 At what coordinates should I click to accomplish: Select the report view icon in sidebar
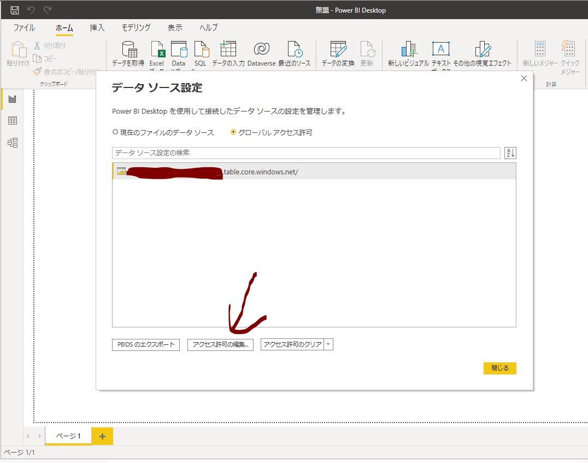click(12, 99)
